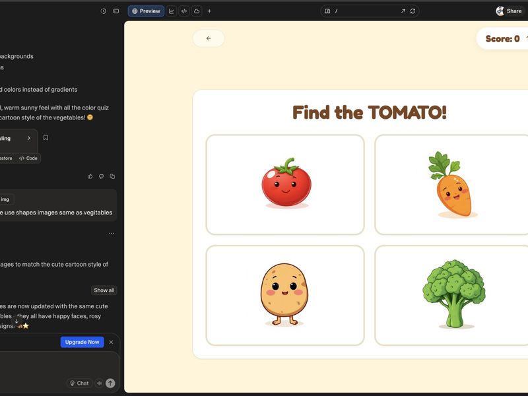Click the img attachment chip

pyautogui.click(x=5, y=199)
